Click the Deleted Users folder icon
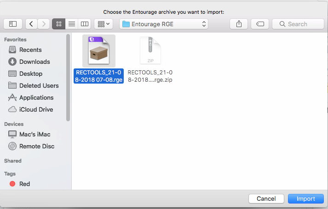This screenshot has height=209, width=328. click(12, 85)
